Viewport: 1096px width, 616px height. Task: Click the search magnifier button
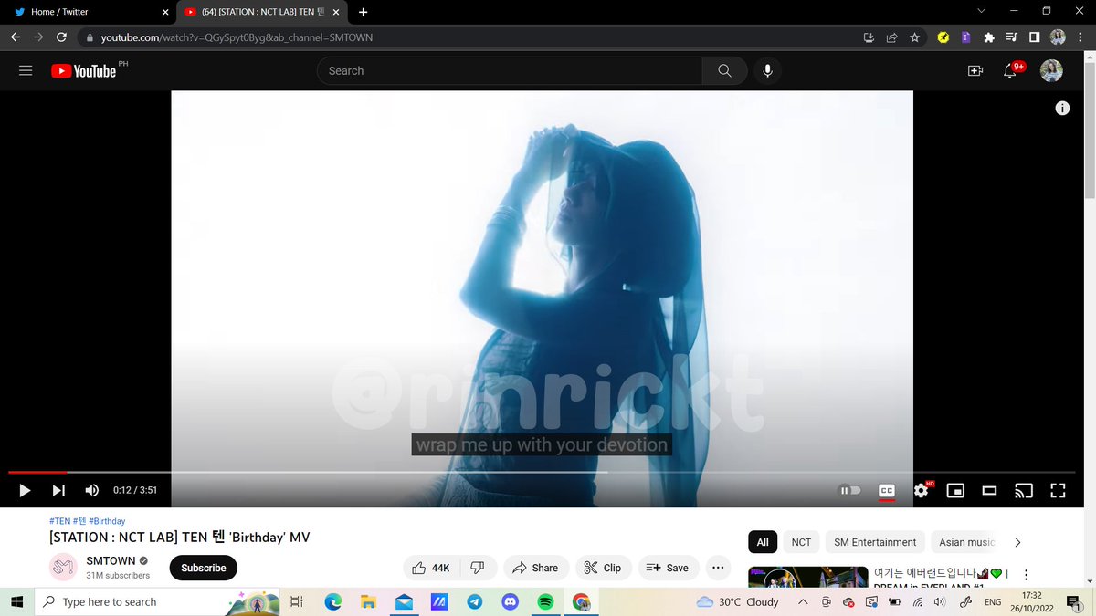click(724, 71)
